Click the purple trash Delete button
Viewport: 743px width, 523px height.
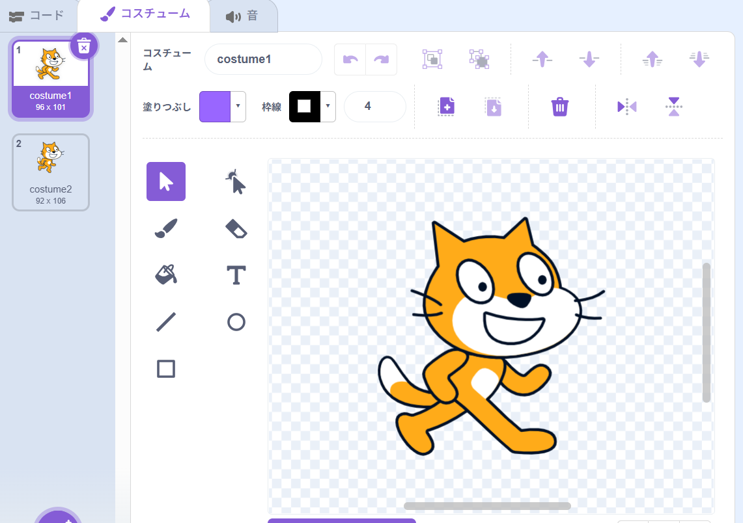pyautogui.click(x=560, y=107)
